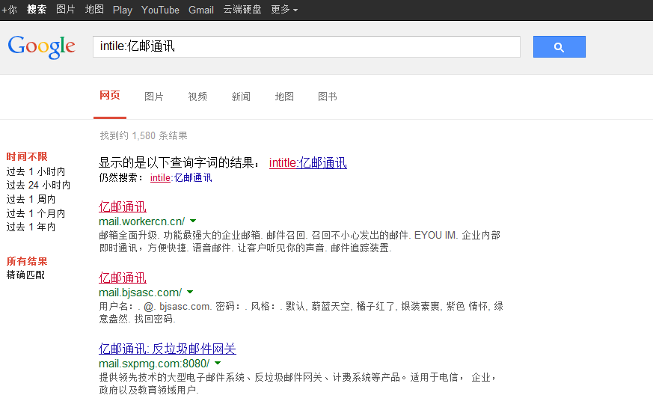The image size is (653, 404).
Task: Filter results to 过去 1 周内
Action: click(31, 199)
